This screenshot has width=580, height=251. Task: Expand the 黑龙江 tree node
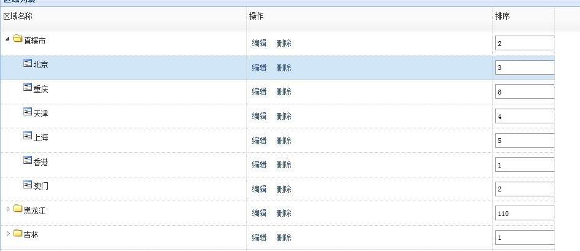click(x=8, y=209)
